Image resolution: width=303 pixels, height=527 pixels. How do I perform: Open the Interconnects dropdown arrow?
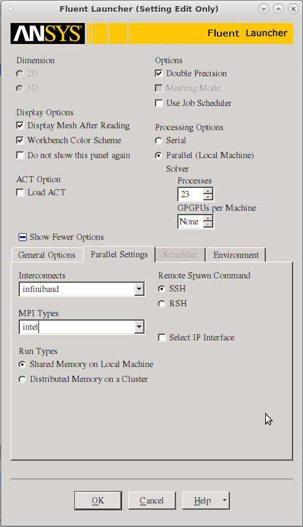coord(139,289)
